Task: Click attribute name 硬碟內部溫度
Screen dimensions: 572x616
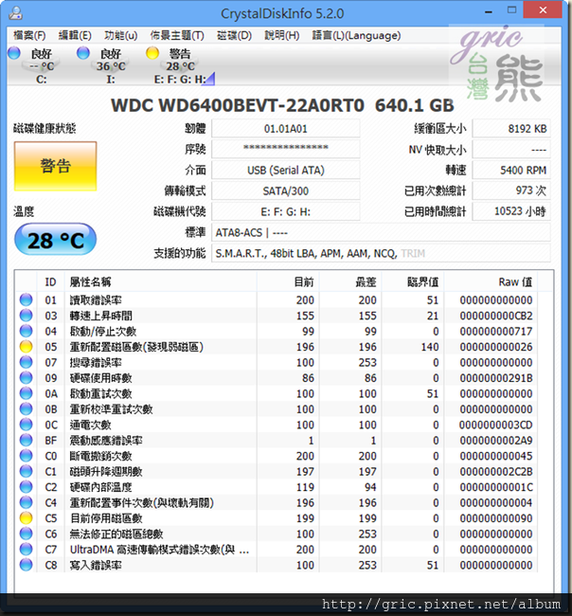Action: [x=101, y=487]
